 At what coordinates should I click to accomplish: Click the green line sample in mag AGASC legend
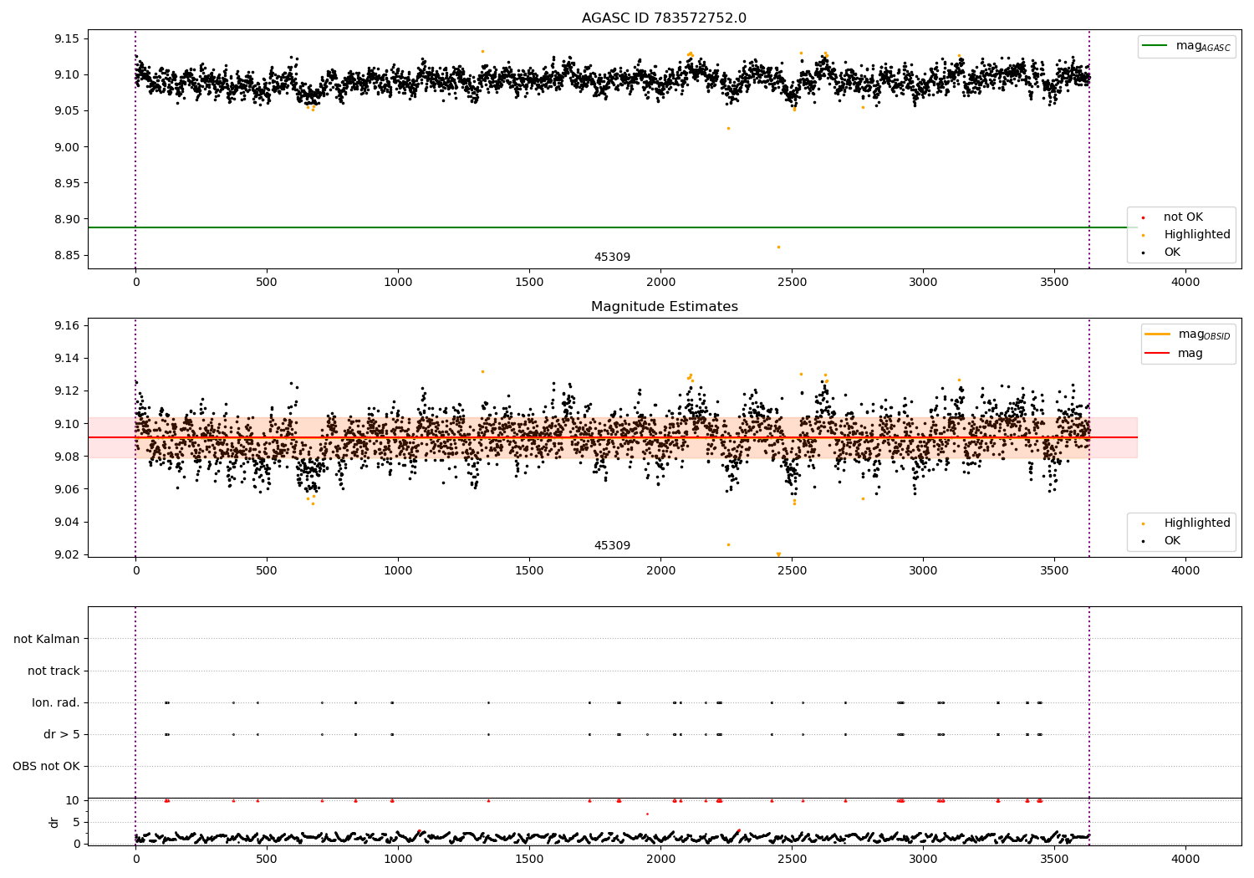pos(1155,46)
